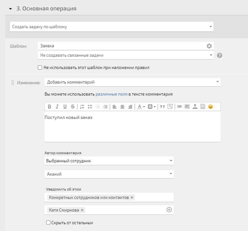Open Акакий employee dropdown
This screenshot has width=248, height=231.
(x=109, y=174)
